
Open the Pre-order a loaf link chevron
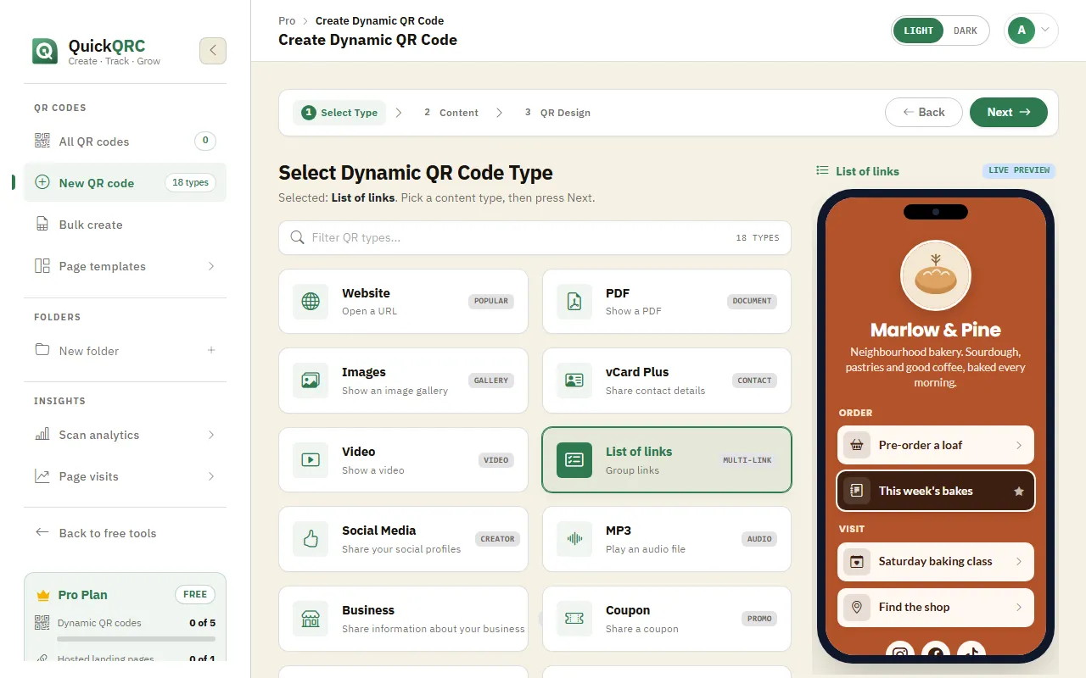click(1019, 445)
